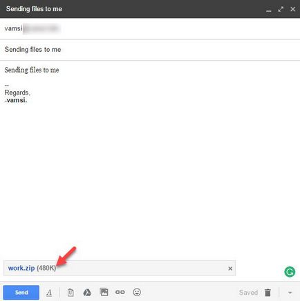Click the paperclip attach files icon

(x=71, y=293)
